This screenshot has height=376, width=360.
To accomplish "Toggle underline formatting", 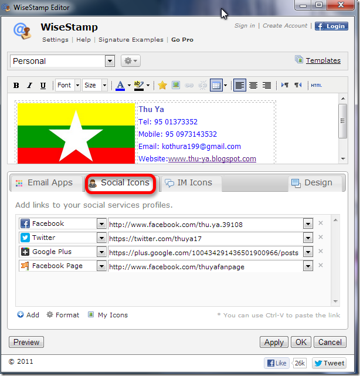I will coord(43,86).
